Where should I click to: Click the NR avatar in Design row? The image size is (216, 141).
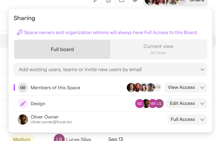153,104
